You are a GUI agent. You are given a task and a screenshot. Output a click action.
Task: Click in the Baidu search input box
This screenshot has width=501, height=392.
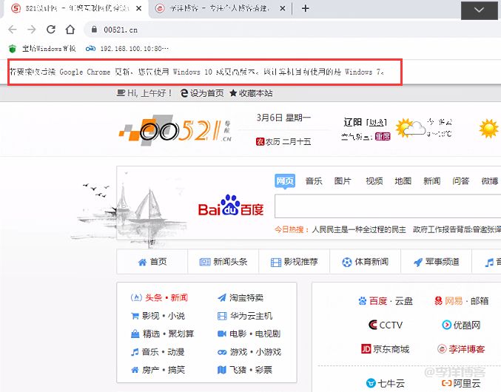[x=385, y=206]
